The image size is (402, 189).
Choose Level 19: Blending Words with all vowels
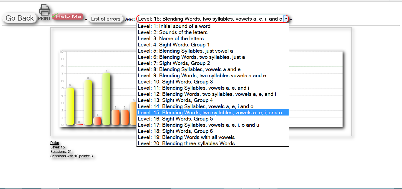click(213, 137)
